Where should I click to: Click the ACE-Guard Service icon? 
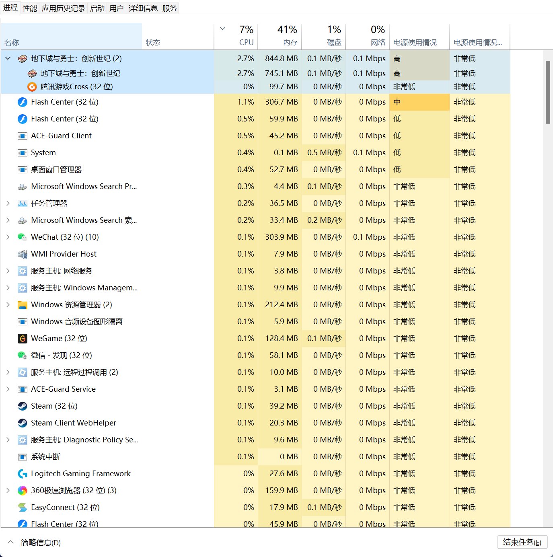pos(23,389)
